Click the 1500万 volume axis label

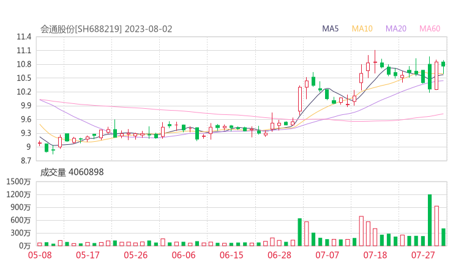pos(18,182)
